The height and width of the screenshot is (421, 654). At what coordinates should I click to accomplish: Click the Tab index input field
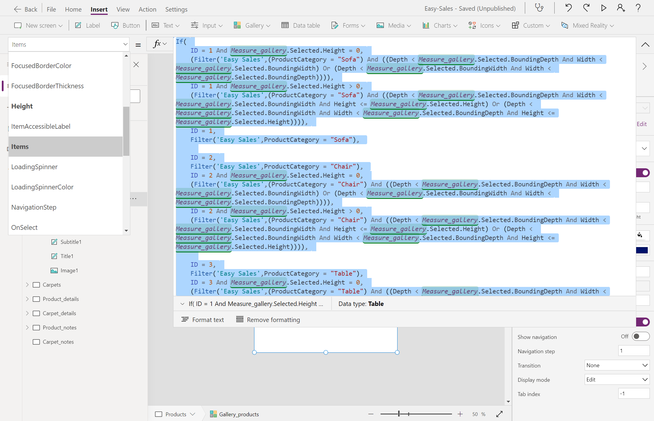click(634, 393)
